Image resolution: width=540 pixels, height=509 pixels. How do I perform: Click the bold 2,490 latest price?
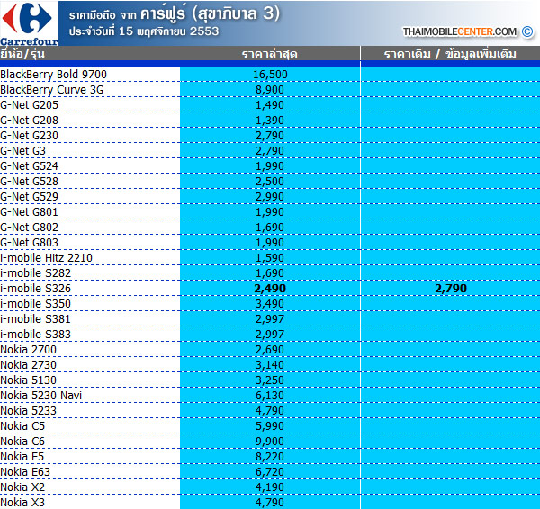pos(270,289)
